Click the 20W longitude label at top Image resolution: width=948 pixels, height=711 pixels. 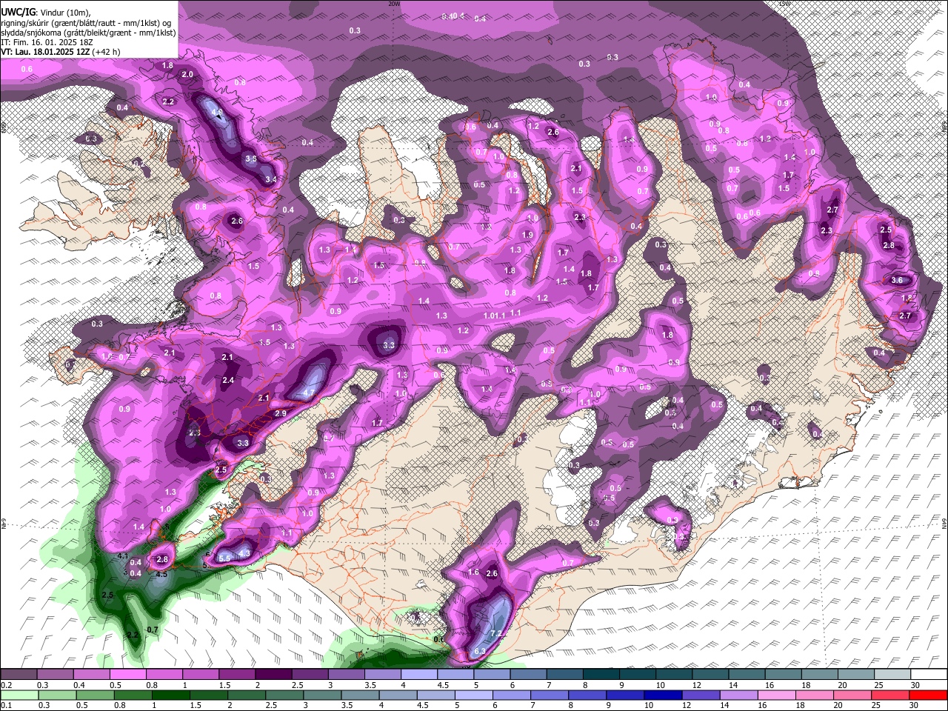394,4
